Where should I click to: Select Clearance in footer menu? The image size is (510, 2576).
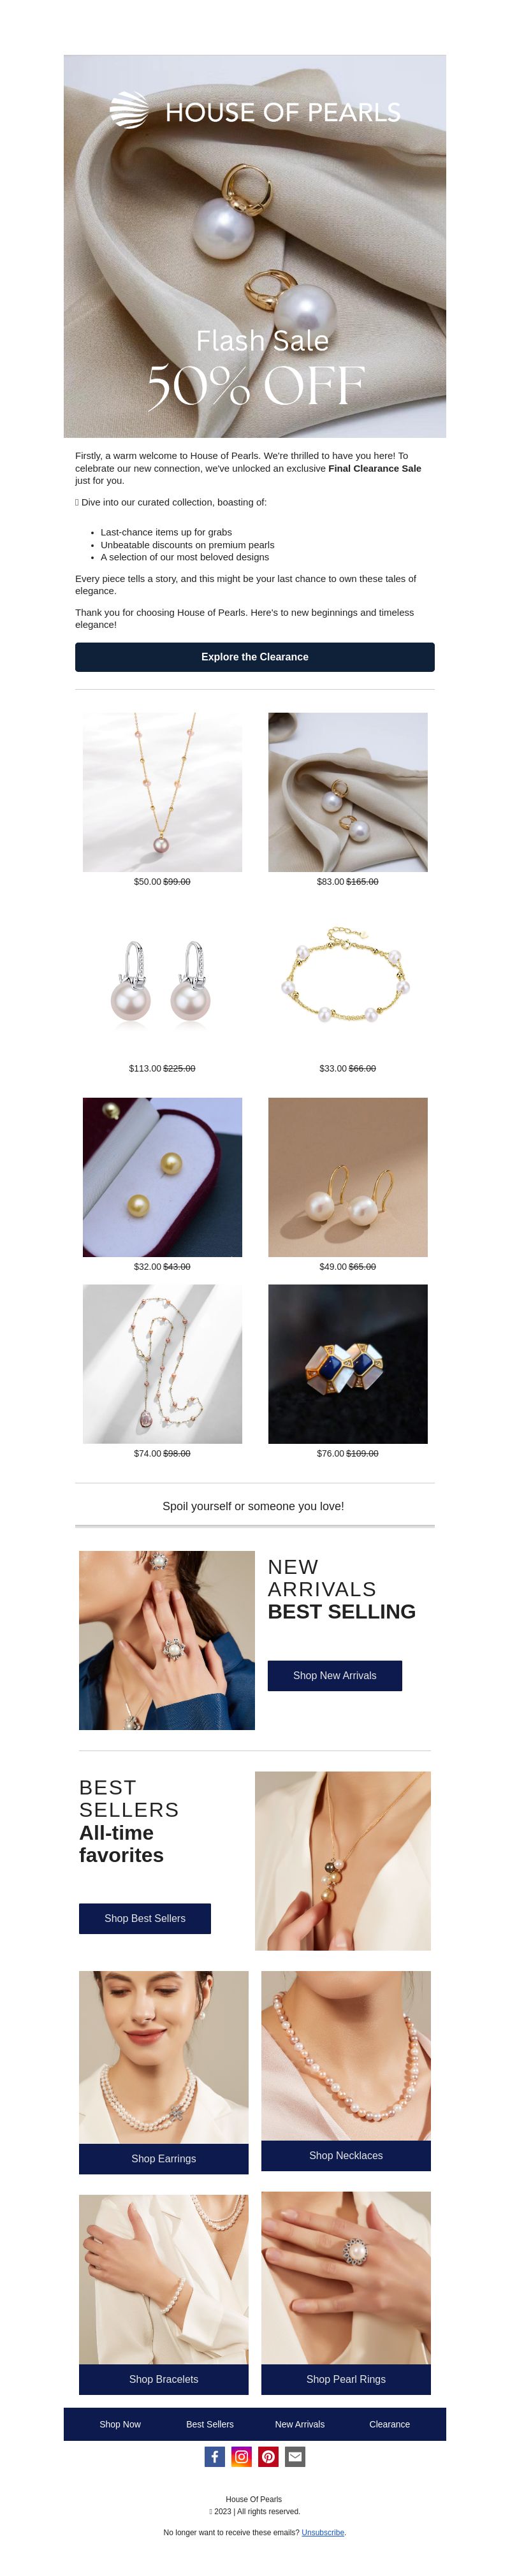click(390, 2424)
